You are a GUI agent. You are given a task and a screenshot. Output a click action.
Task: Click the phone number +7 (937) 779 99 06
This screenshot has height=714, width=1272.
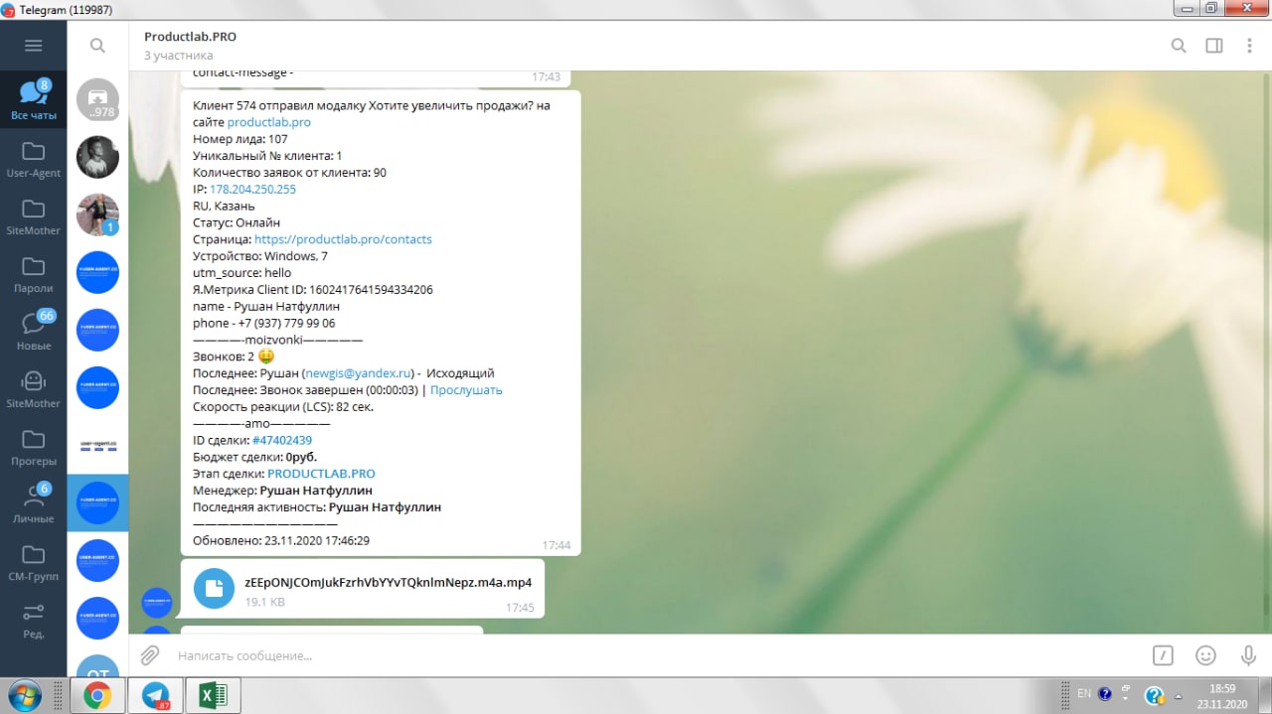tap(285, 323)
